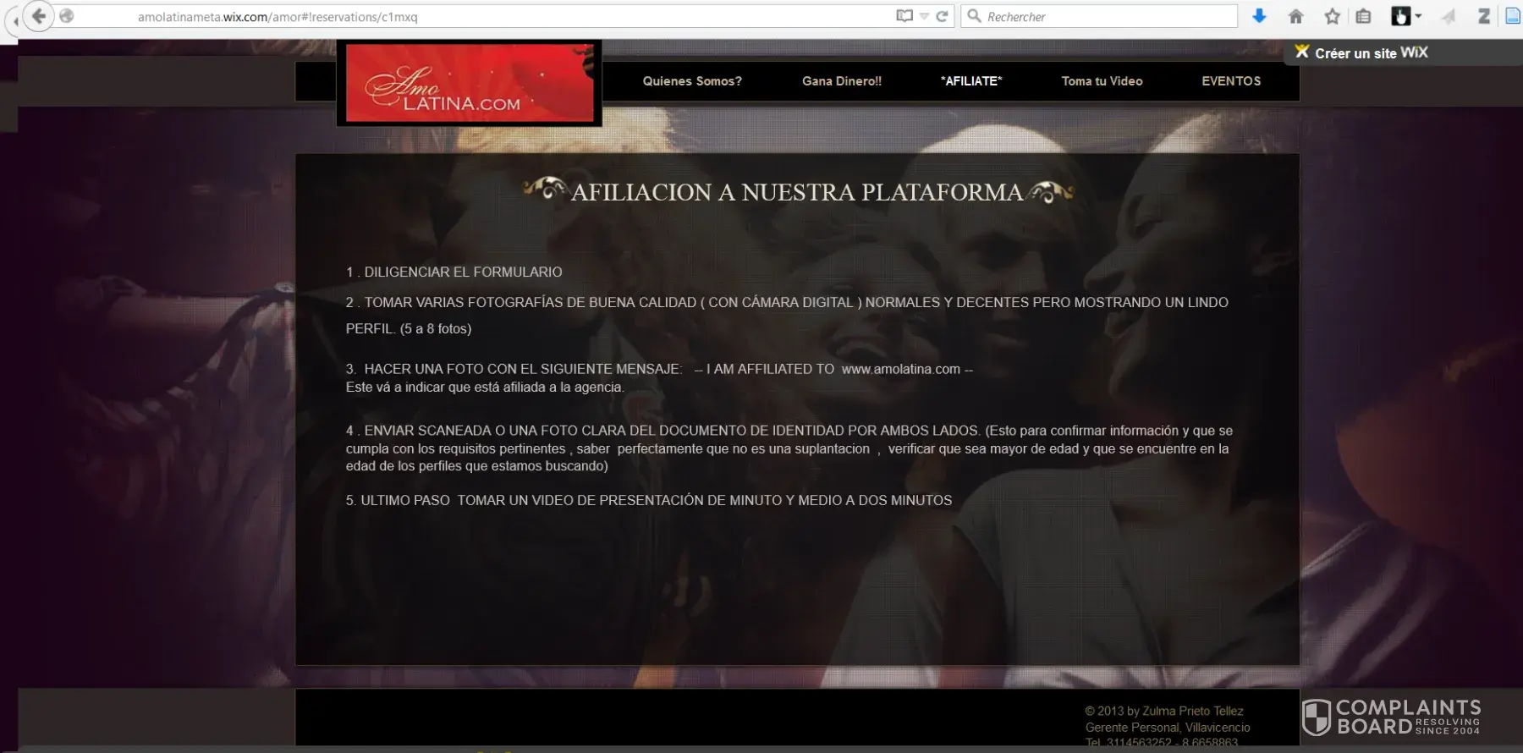The width and height of the screenshot is (1523, 753).
Task: Expand the address bar history dropdown arrow
Action: pyautogui.click(x=924, y=16)
